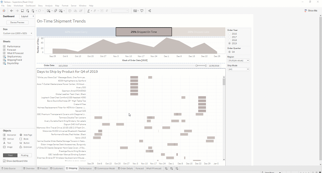
Task: Add an Image object
Action: 8,147
